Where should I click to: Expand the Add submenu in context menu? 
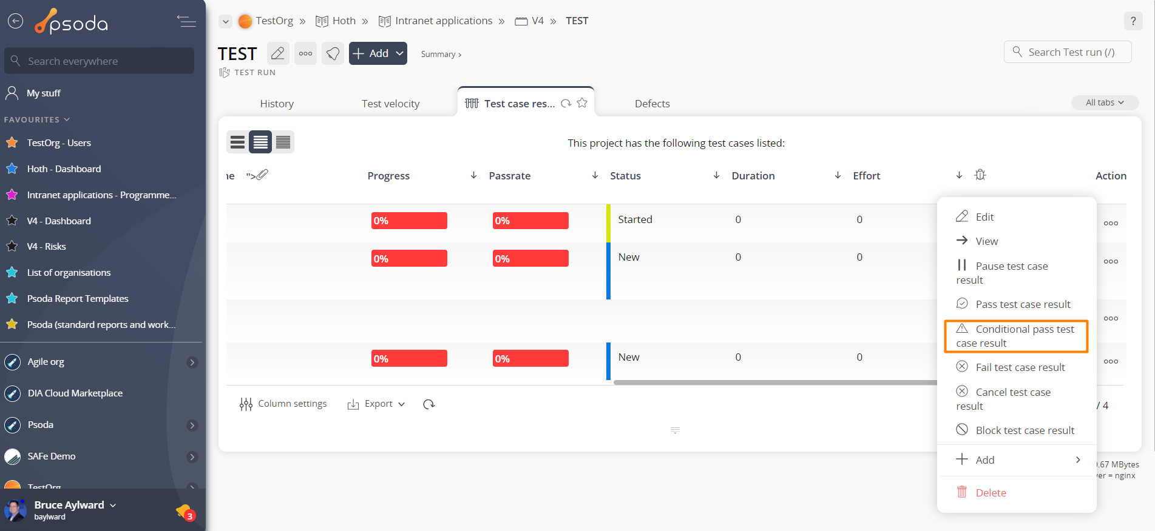tap(1078, 460)
